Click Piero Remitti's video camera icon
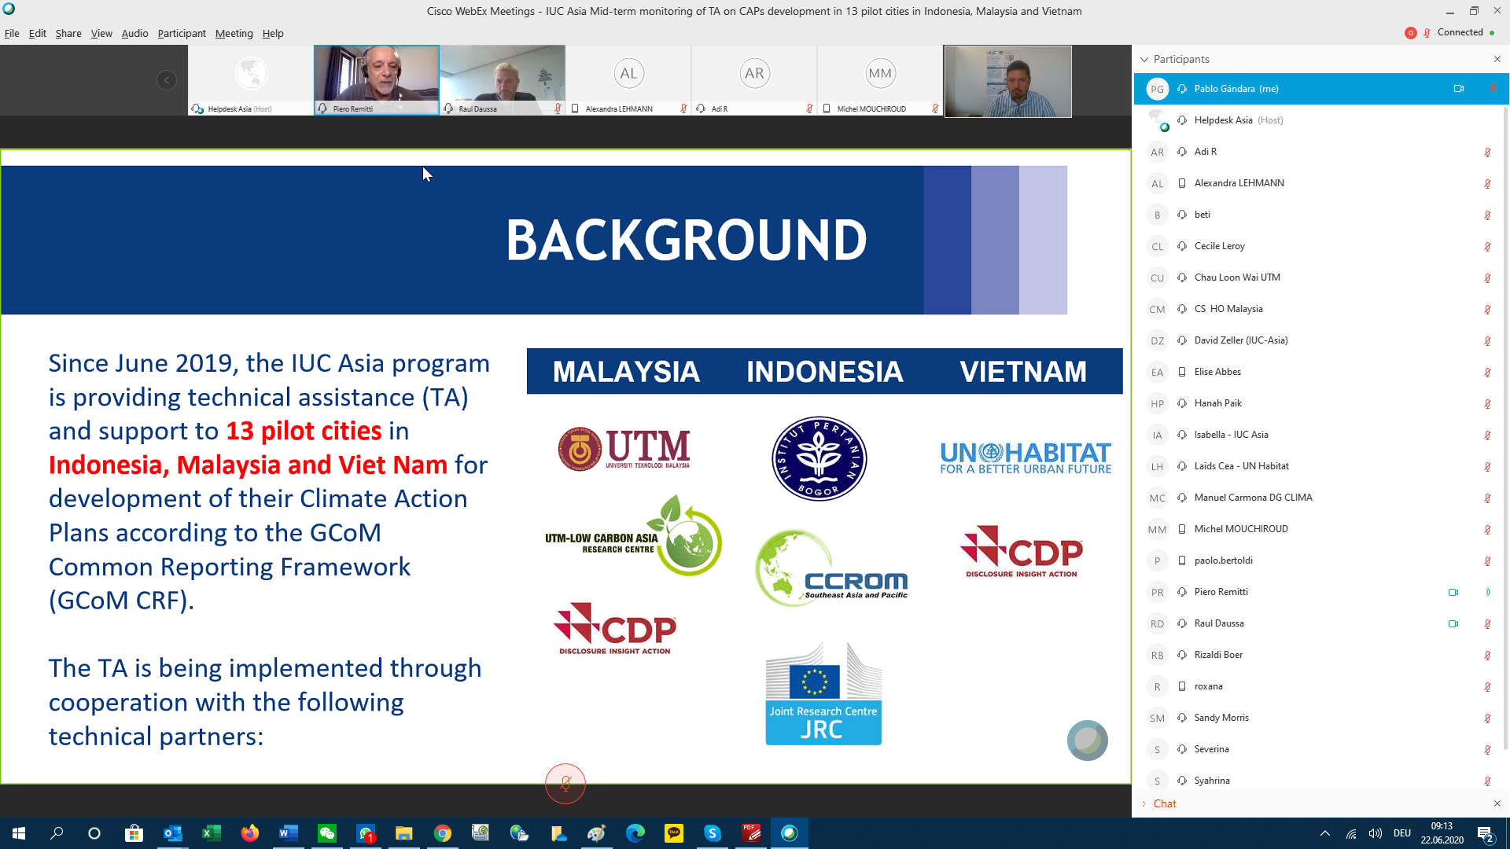1510x849 pixels. [1453, 592]
